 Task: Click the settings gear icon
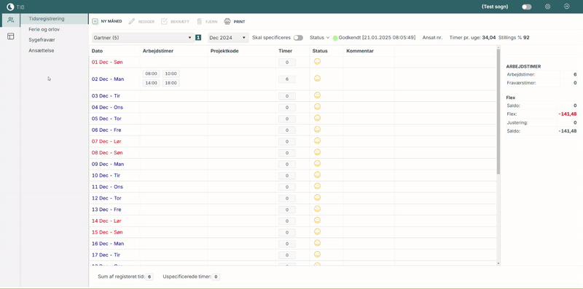(548, 7)
